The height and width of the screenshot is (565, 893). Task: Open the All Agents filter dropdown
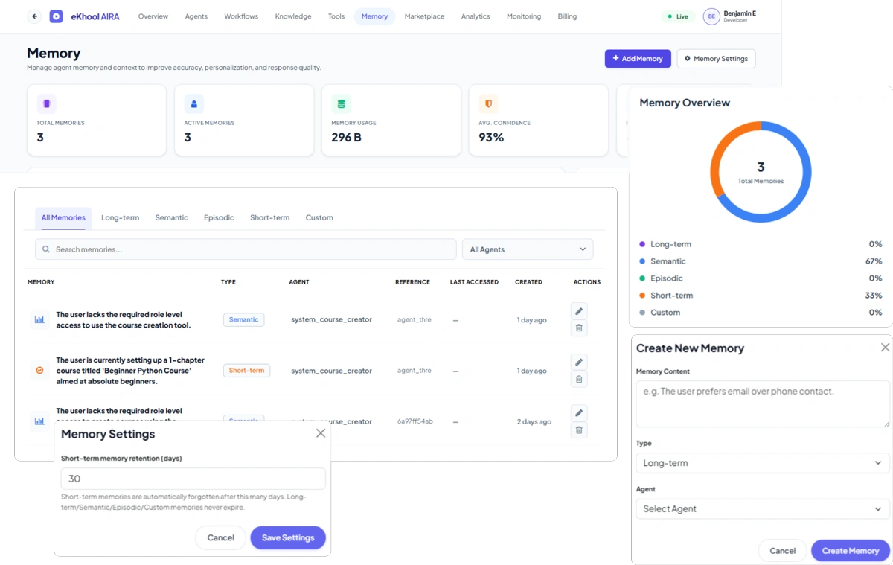click(528, 249)
